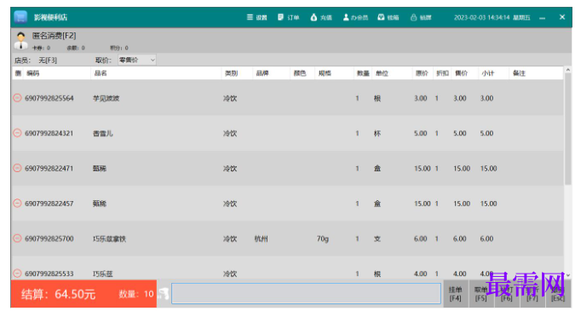
Task: Click the 杯 unit cell
Action: pyautogui.click(x=377, y=134)
